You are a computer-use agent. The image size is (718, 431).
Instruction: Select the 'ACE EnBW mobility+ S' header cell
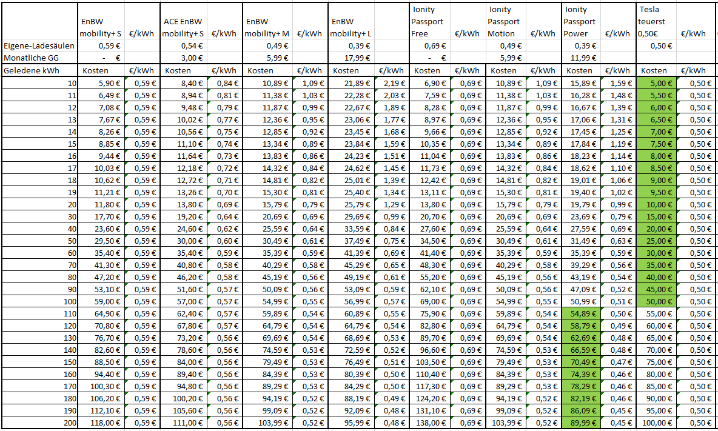click(x=183, y=21)
